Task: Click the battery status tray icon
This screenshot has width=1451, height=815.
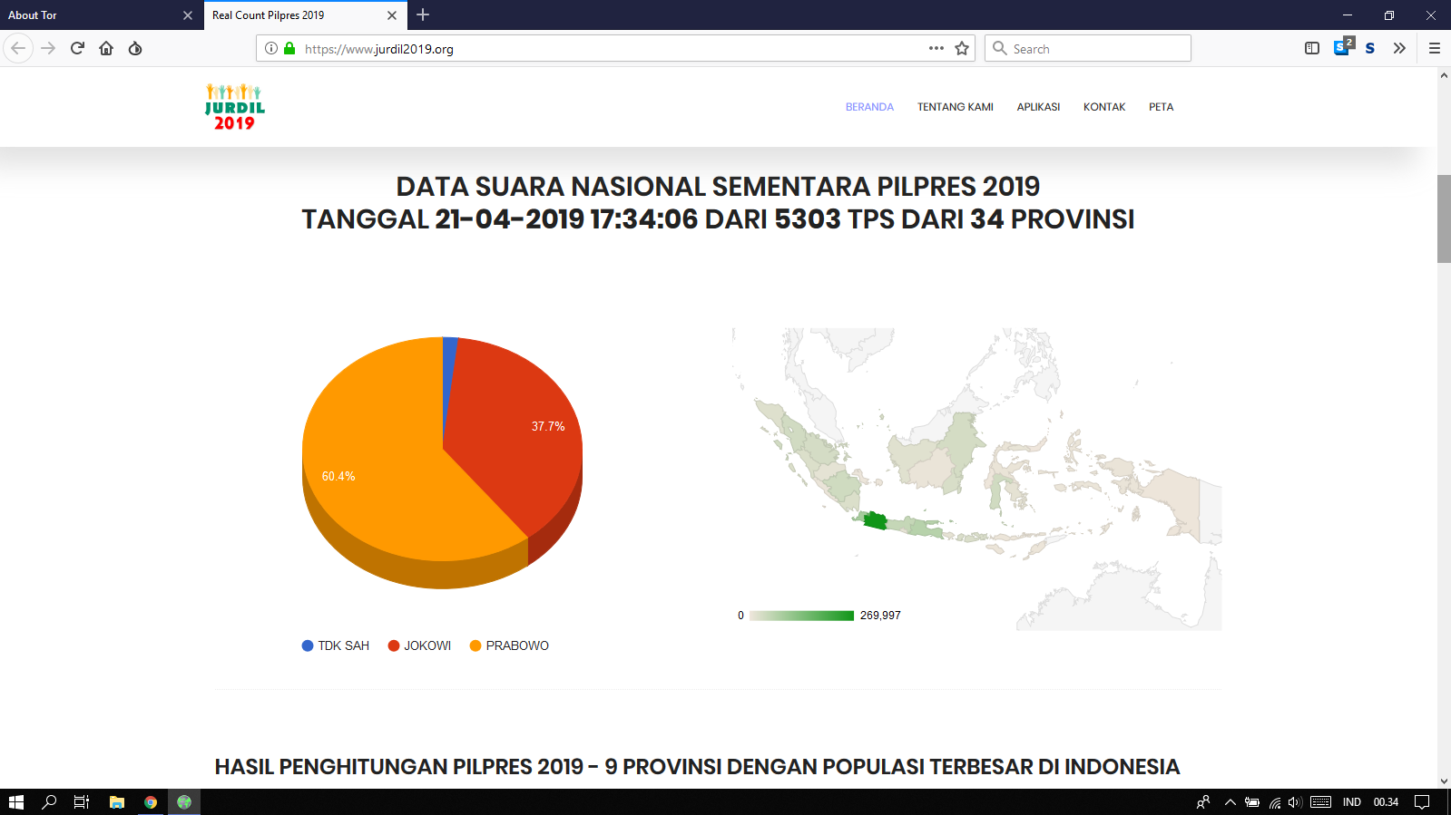Action: (x=1252, y=802)
